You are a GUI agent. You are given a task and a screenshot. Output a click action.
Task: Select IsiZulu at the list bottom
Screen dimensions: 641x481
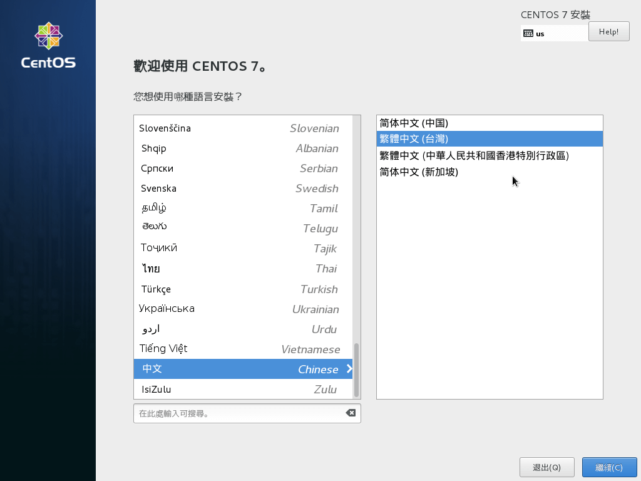(x=207, y=389)
